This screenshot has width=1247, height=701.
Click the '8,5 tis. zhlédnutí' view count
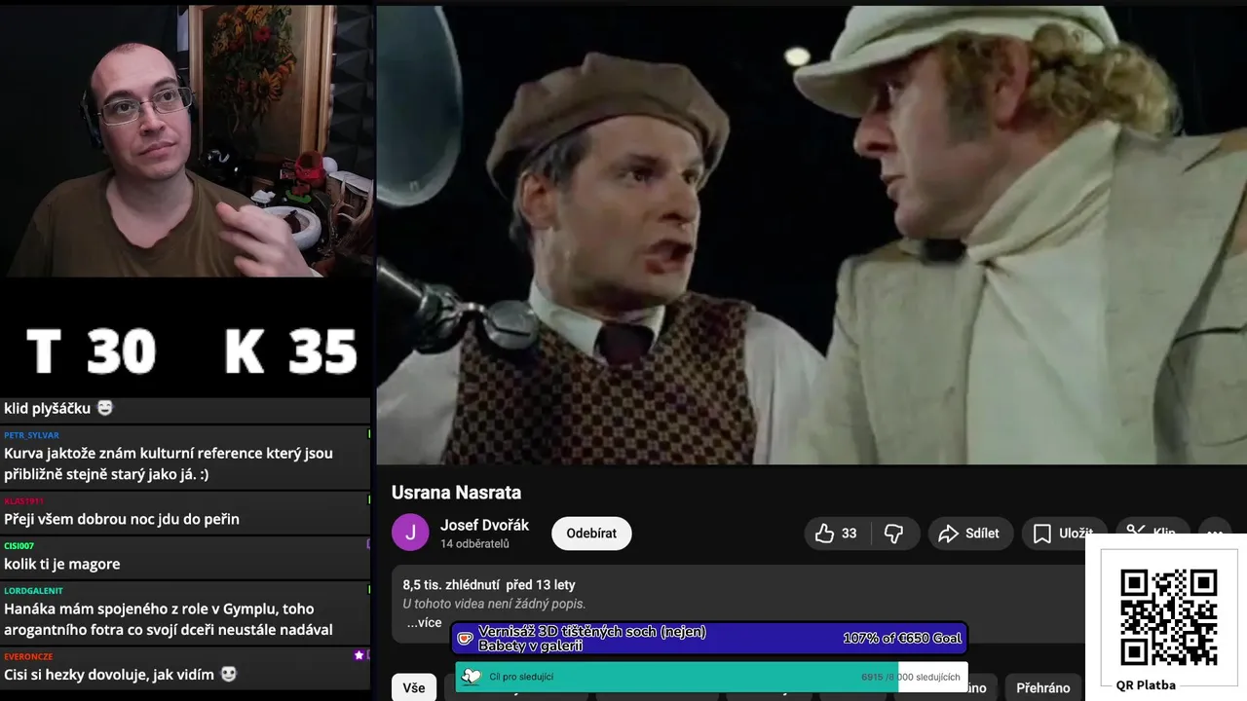pyautogui.click(x=452, y=585)
